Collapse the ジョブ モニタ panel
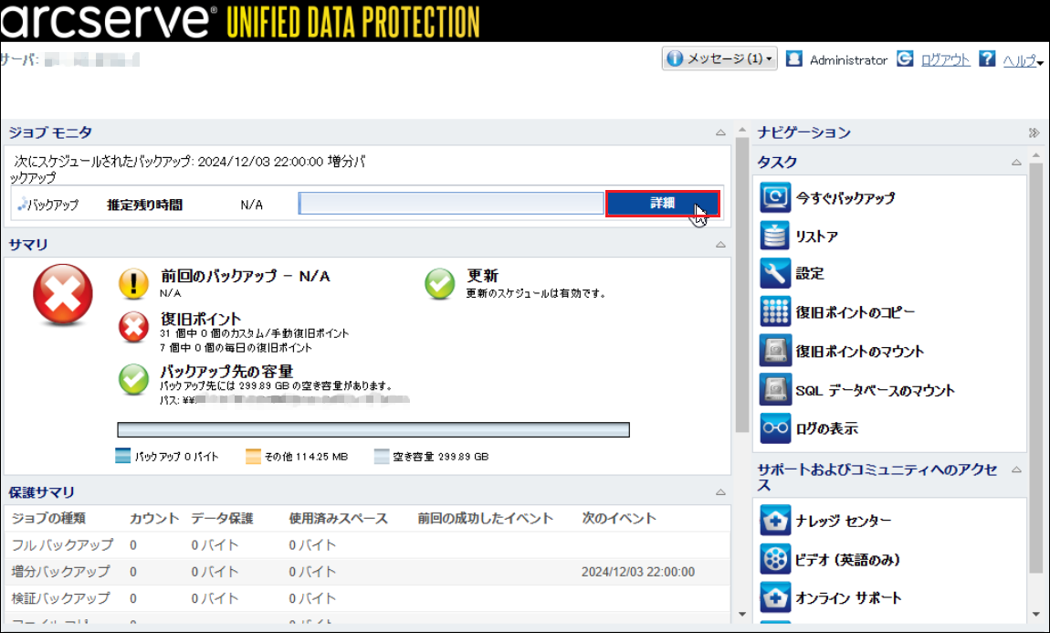Image resolution: width=1050 pixels, height=633 pixels. tap(720, 132)
